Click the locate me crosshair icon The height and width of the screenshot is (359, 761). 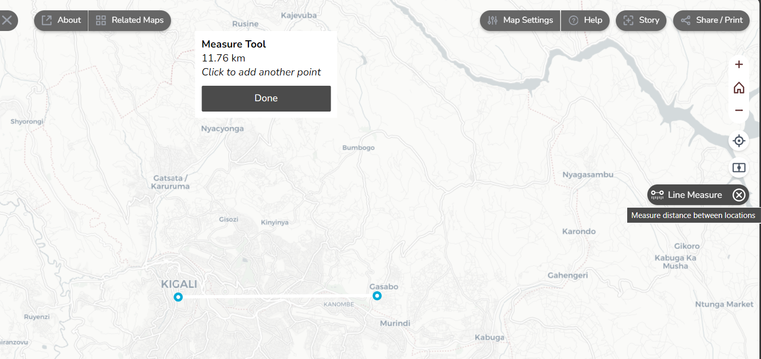pyautogui.click(x=739, y=141)
